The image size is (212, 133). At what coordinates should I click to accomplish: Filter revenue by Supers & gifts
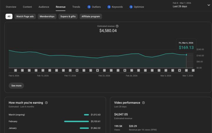tap(68, 16)
